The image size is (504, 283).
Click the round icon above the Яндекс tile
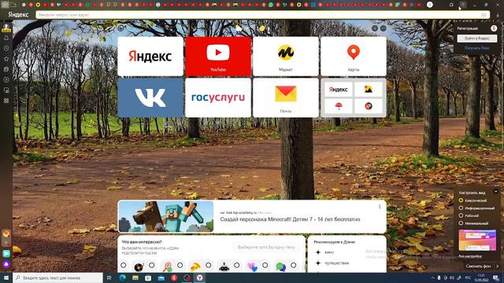click(x=120, y=28)
